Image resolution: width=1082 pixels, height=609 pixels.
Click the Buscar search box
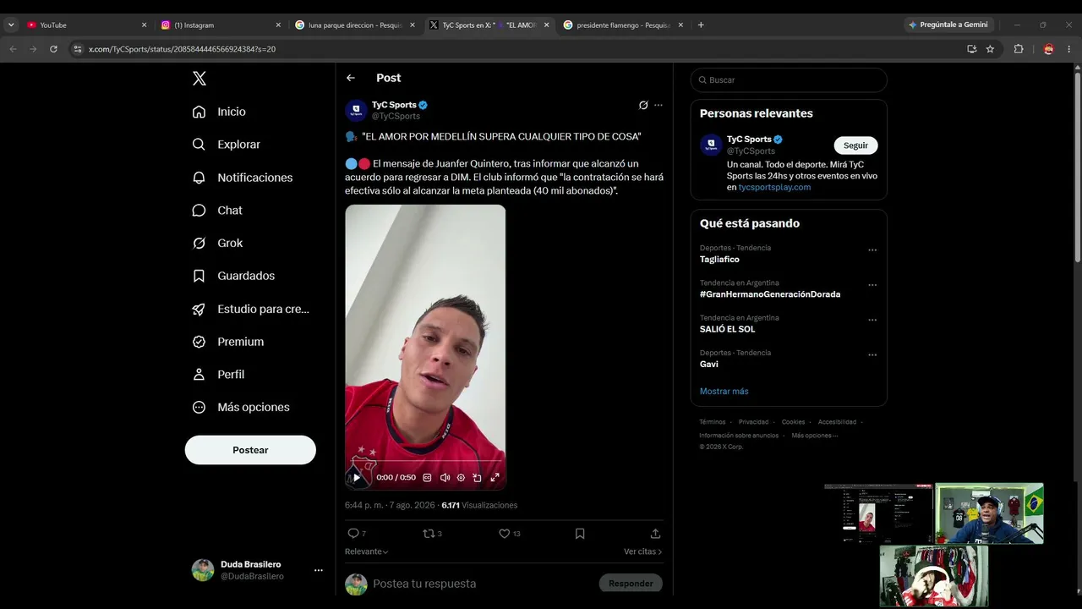[x=789, y=80]
